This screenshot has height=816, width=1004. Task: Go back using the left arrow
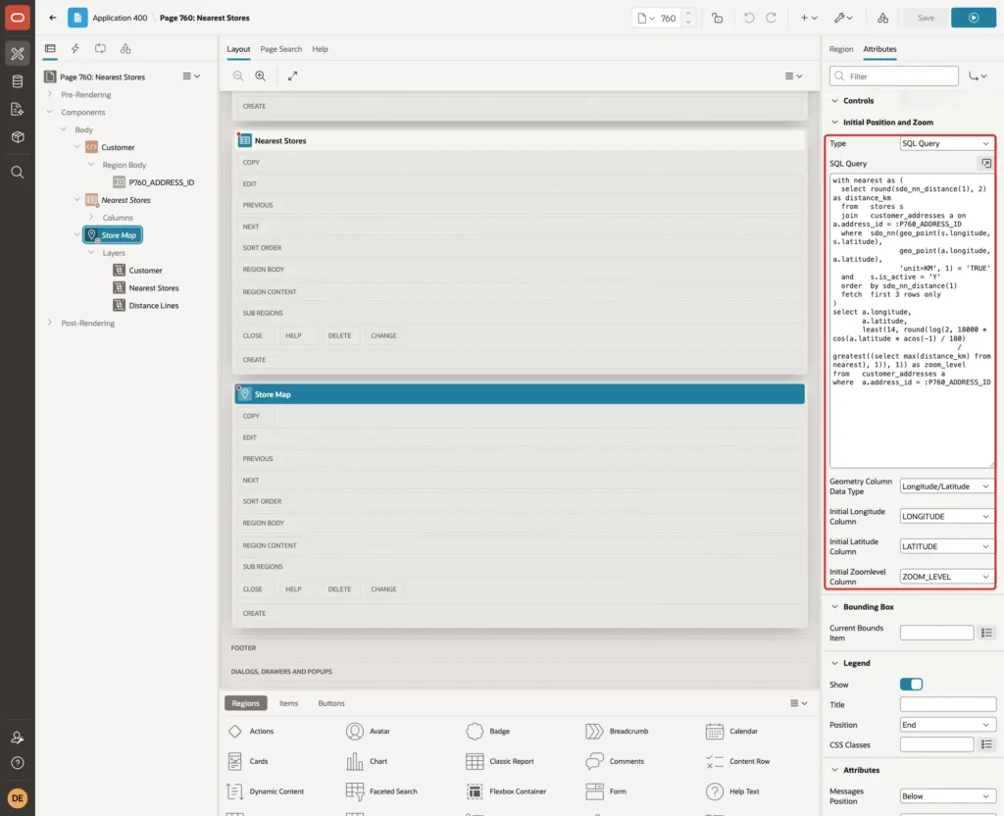click(x=53, y=18)
